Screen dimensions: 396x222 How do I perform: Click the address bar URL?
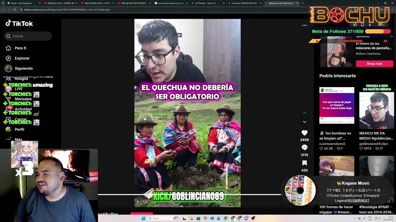tap(67, 10)
